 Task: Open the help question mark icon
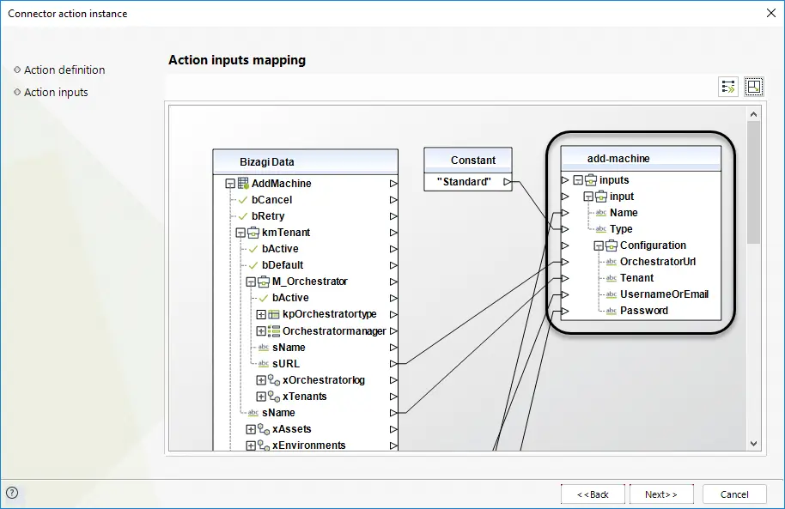click(12, 493)
